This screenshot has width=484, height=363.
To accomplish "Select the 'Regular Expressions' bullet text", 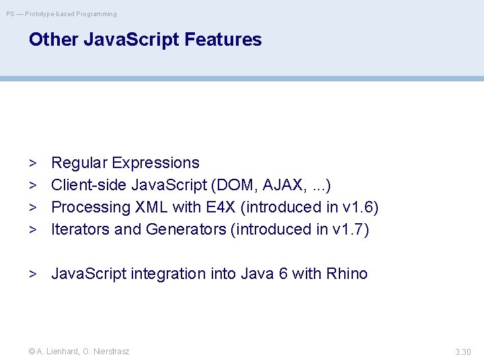I will [x=125, y=163].
